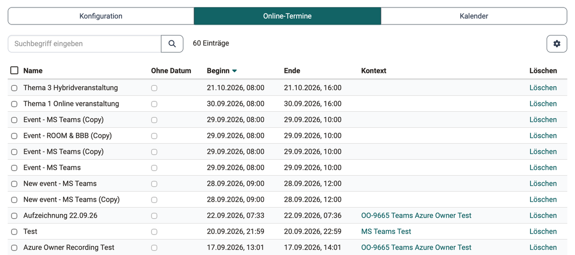Toggle Ohne Datum for Aufzeichnung 22.09.26

point(154,216)
